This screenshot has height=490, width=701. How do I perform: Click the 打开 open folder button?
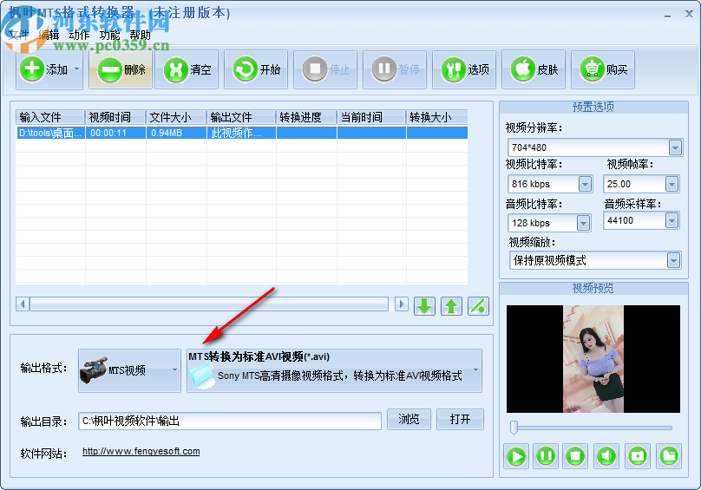(460, 420)
